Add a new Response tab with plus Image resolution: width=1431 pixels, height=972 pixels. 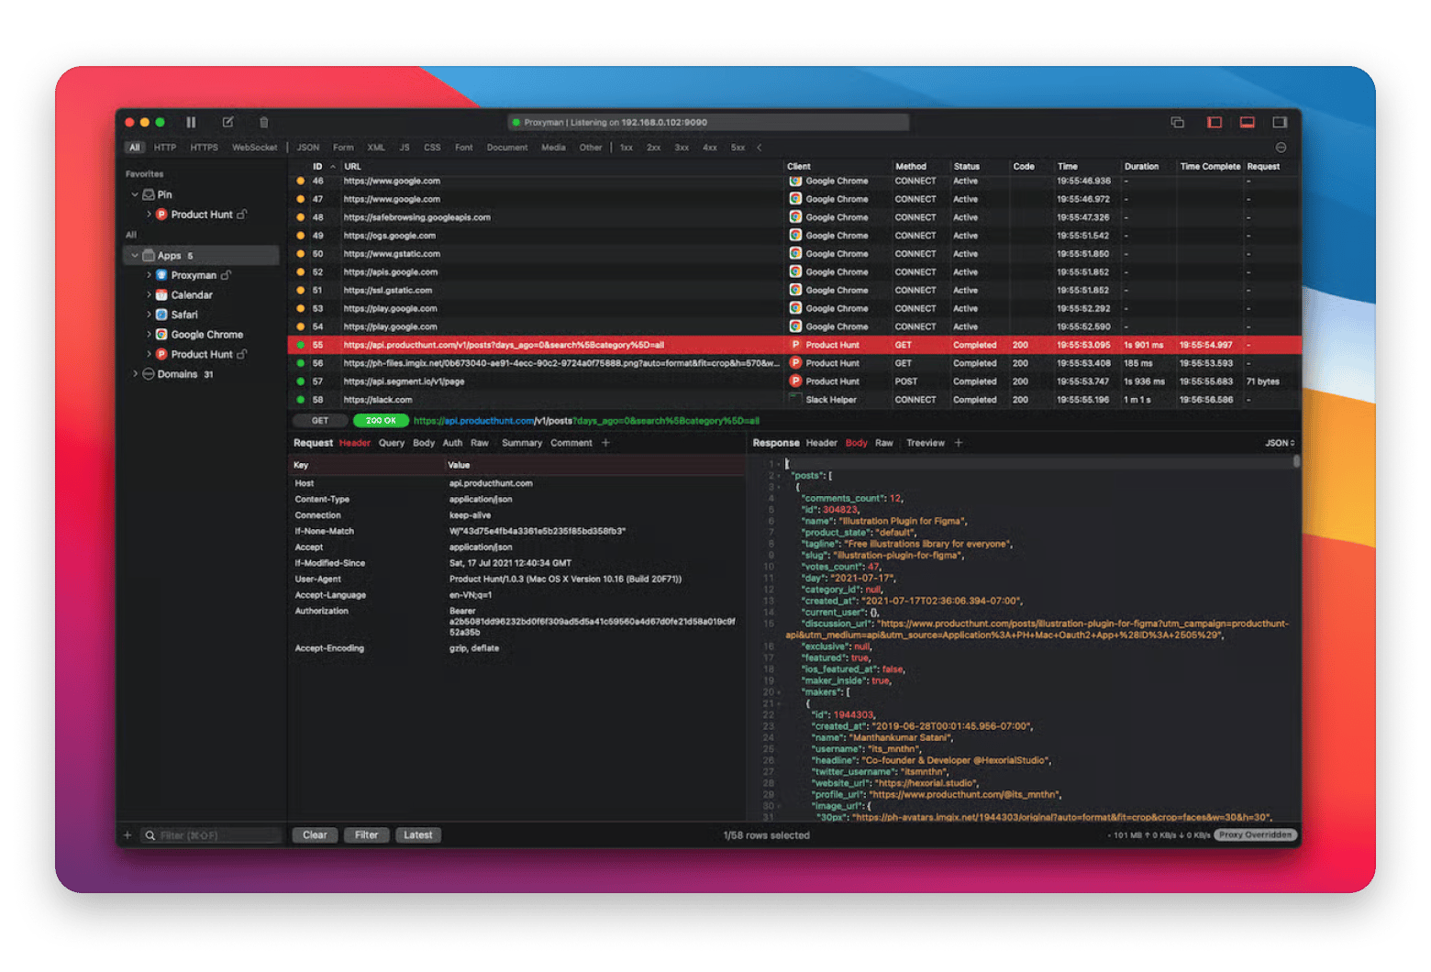tap(959, 443)
